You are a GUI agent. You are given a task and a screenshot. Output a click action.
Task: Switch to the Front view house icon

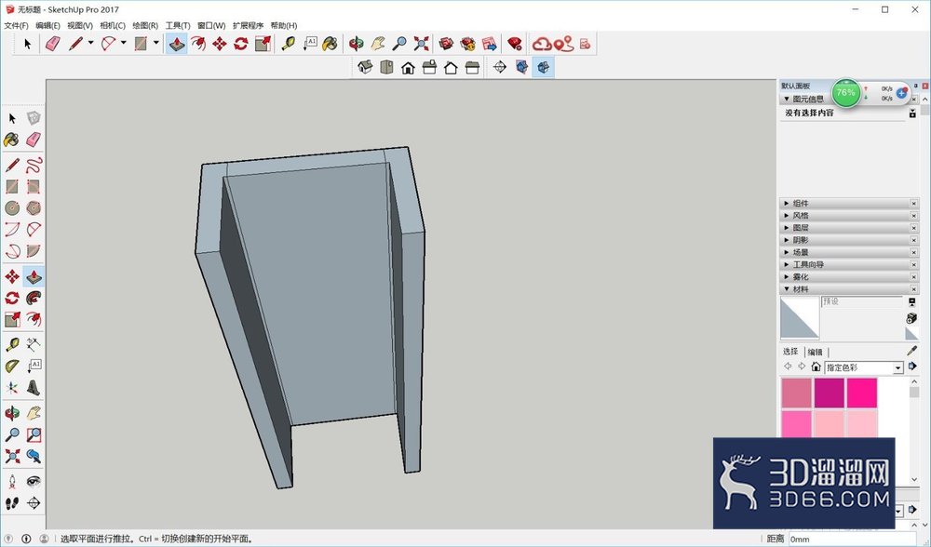[408, 68]
